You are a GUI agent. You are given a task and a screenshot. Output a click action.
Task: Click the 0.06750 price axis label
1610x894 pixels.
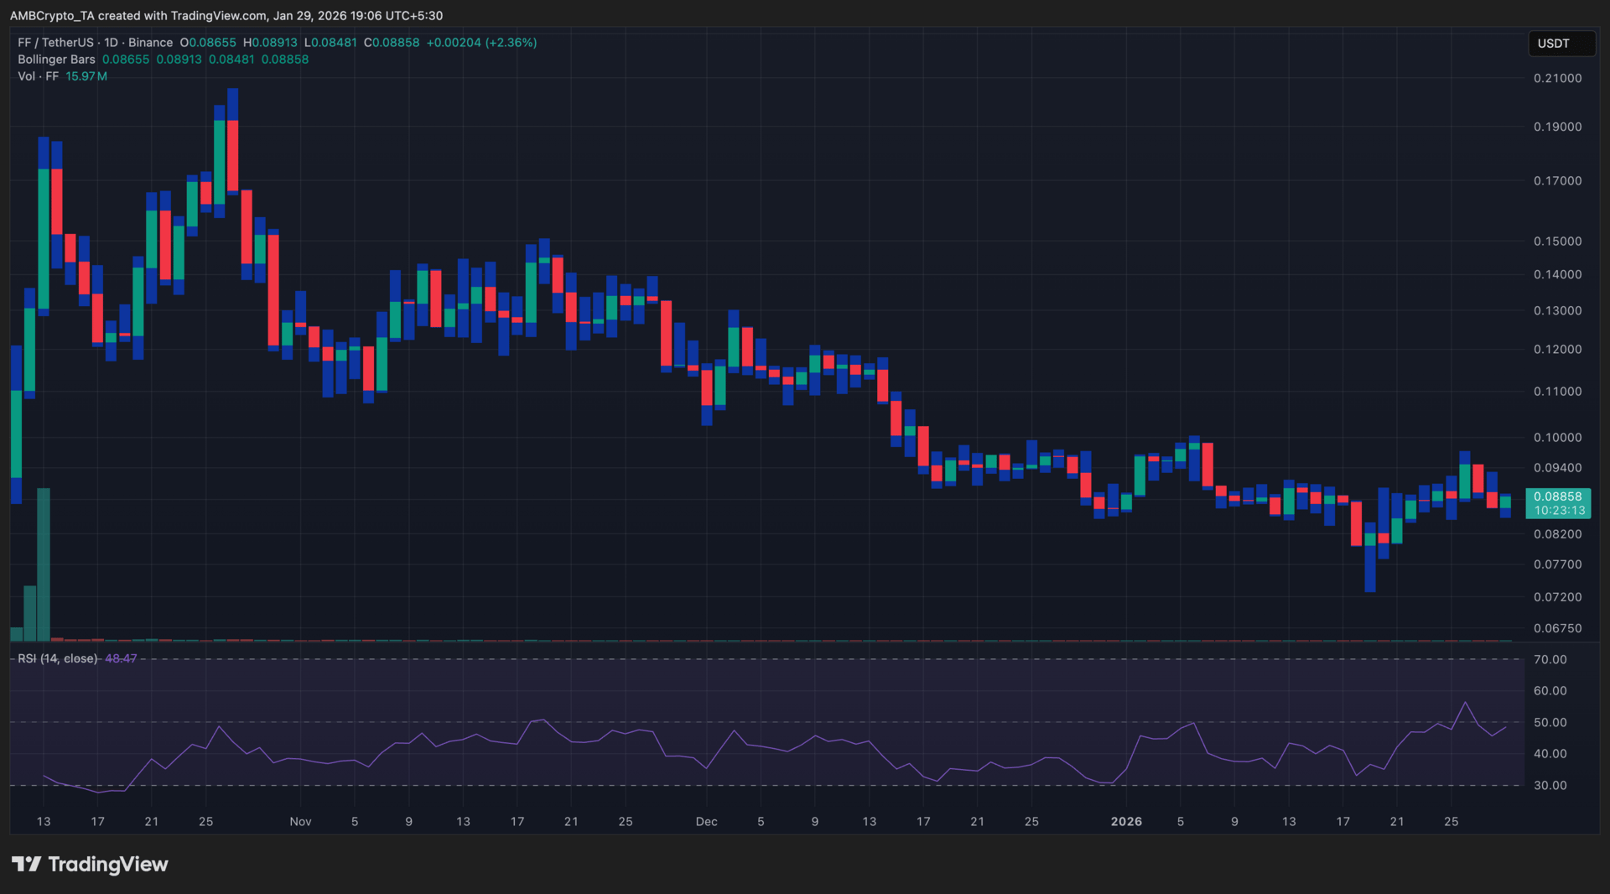[x=1557, y=628]
